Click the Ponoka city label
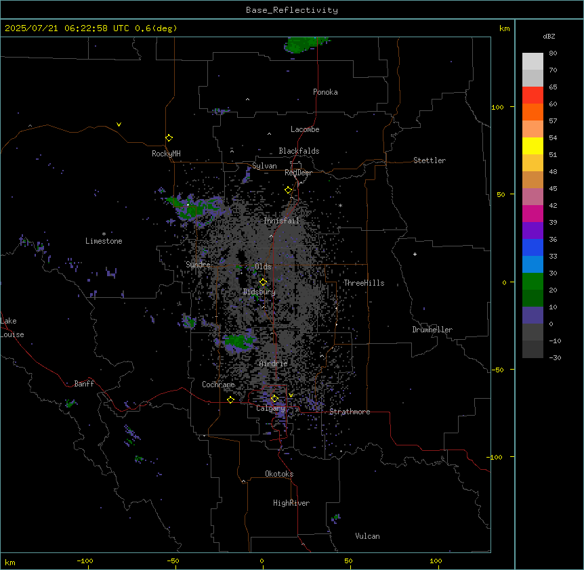584x570 pixels. coord(325,92)
